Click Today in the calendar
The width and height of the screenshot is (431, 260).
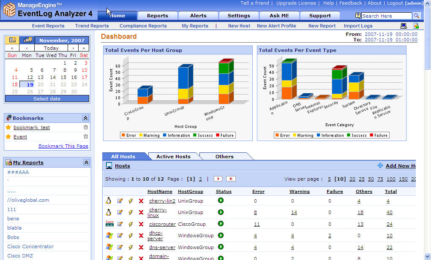[x=51, y=48]
